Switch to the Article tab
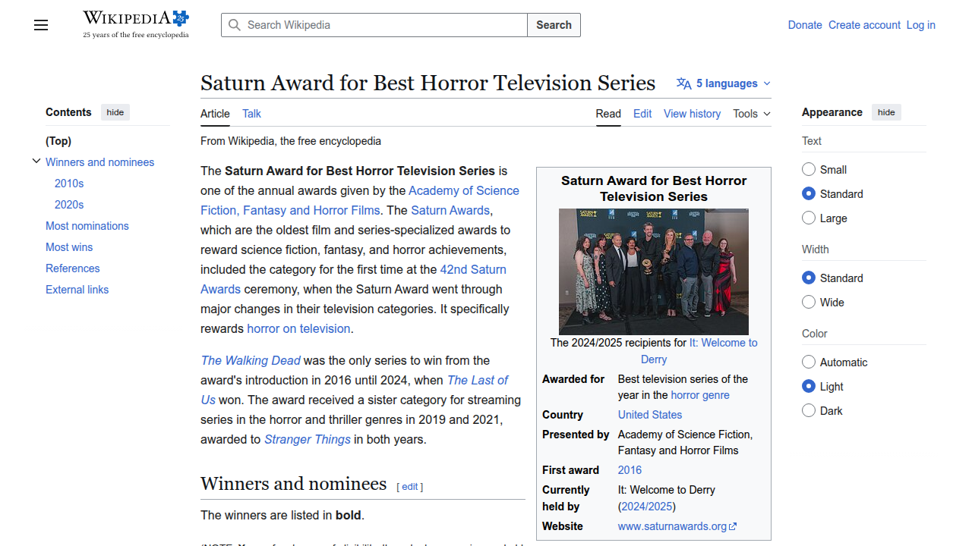Viewport: 972px width, 546px height. (215, 114)
